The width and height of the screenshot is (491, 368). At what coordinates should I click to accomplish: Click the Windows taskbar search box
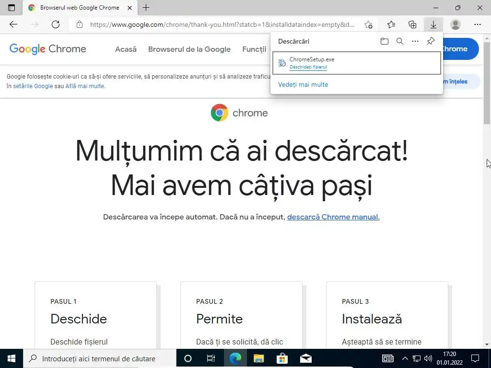click(x=100, y=358)
